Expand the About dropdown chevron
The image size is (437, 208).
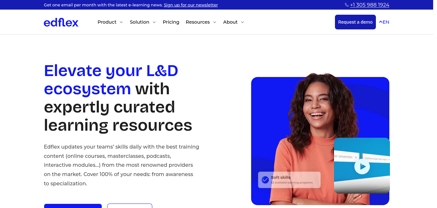coord(242,22)
